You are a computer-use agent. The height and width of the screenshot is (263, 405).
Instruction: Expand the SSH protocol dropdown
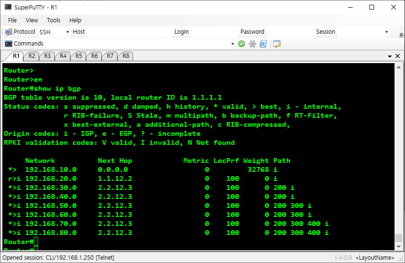point(67,32)
